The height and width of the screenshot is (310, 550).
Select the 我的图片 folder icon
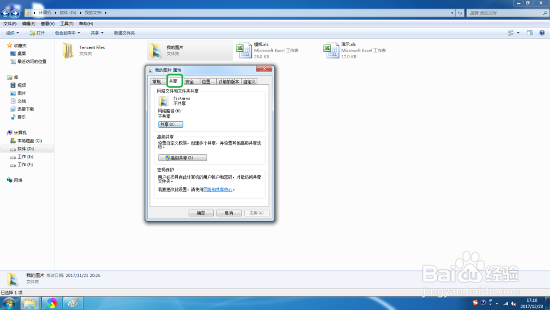pyautogui.click(x=156, y=51)
